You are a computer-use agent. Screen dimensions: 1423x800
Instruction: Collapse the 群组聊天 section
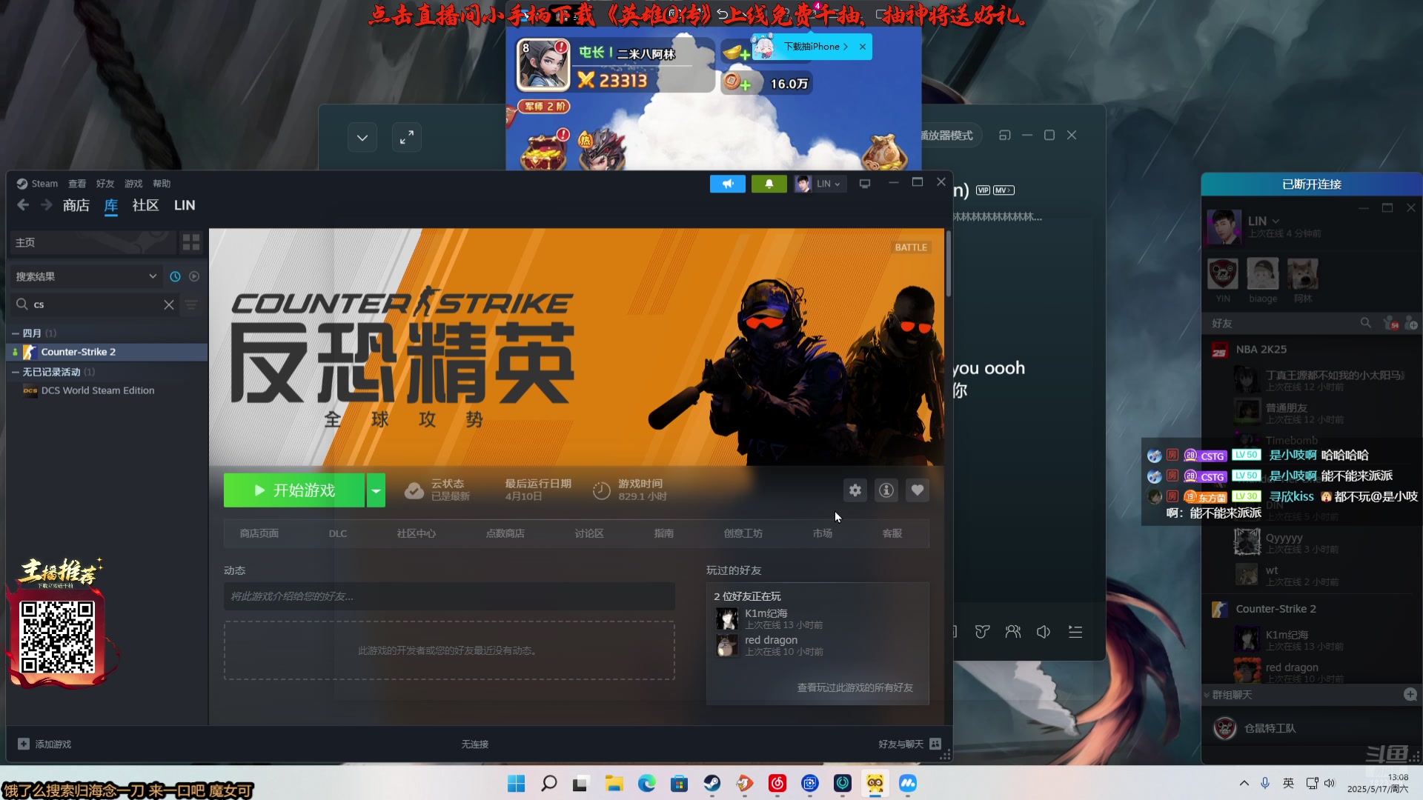point(1207,695)
